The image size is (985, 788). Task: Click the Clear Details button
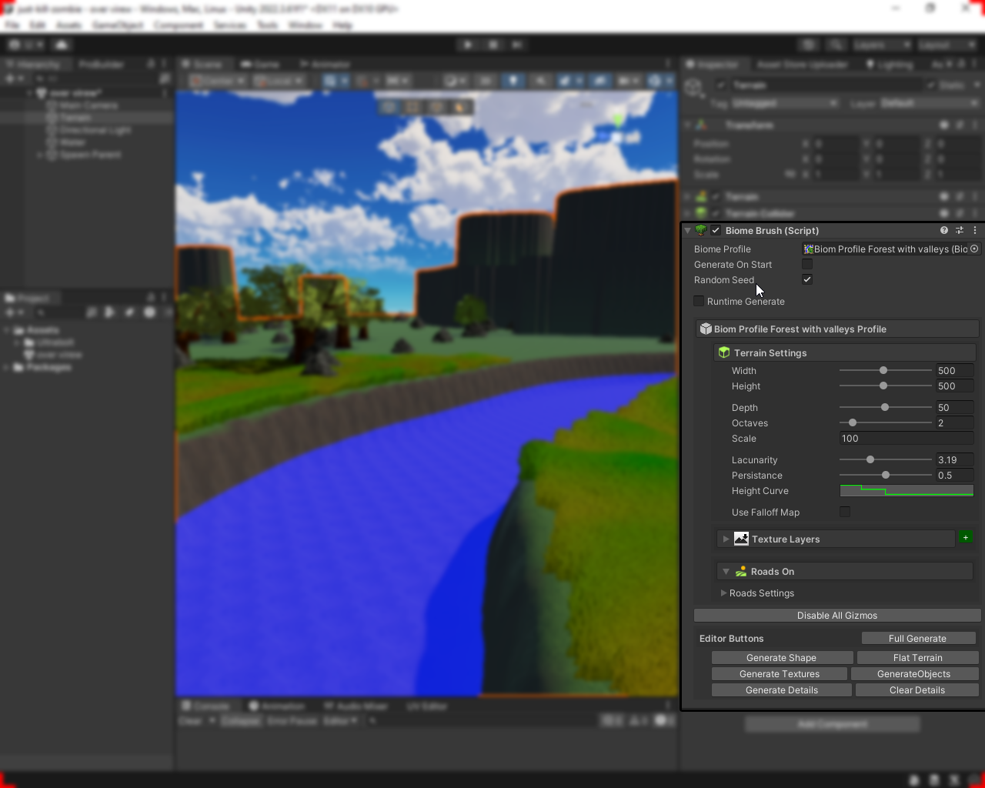(917, 689)
